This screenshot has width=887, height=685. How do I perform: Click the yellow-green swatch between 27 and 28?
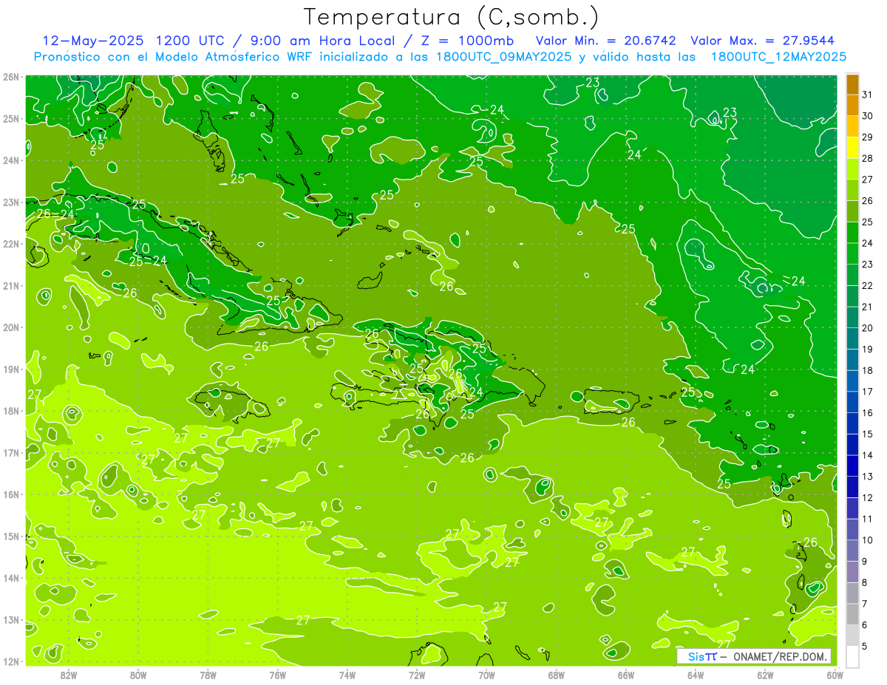click(x=852, y=169)
